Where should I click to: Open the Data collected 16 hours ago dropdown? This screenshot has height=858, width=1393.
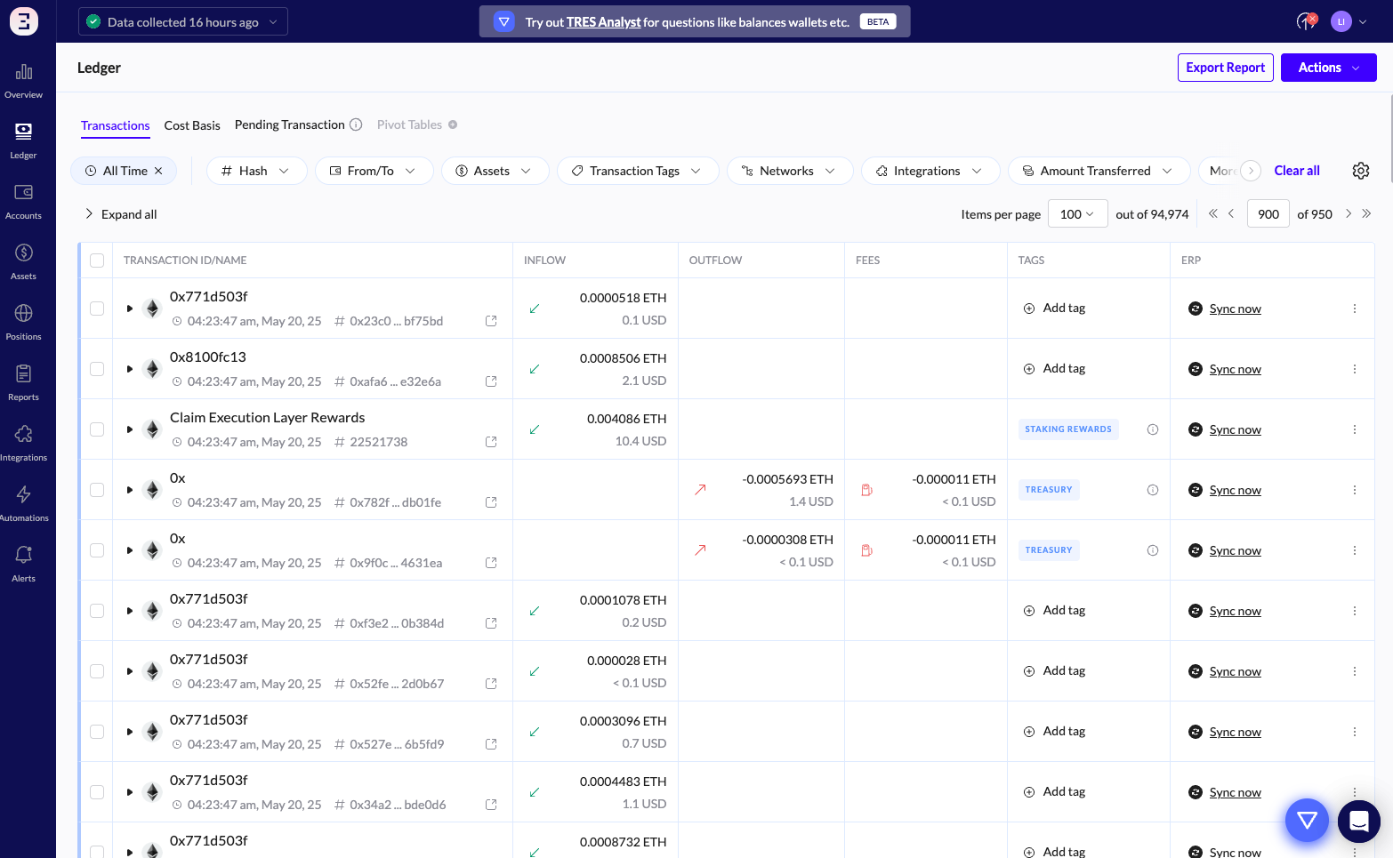(x=183, y=21)
